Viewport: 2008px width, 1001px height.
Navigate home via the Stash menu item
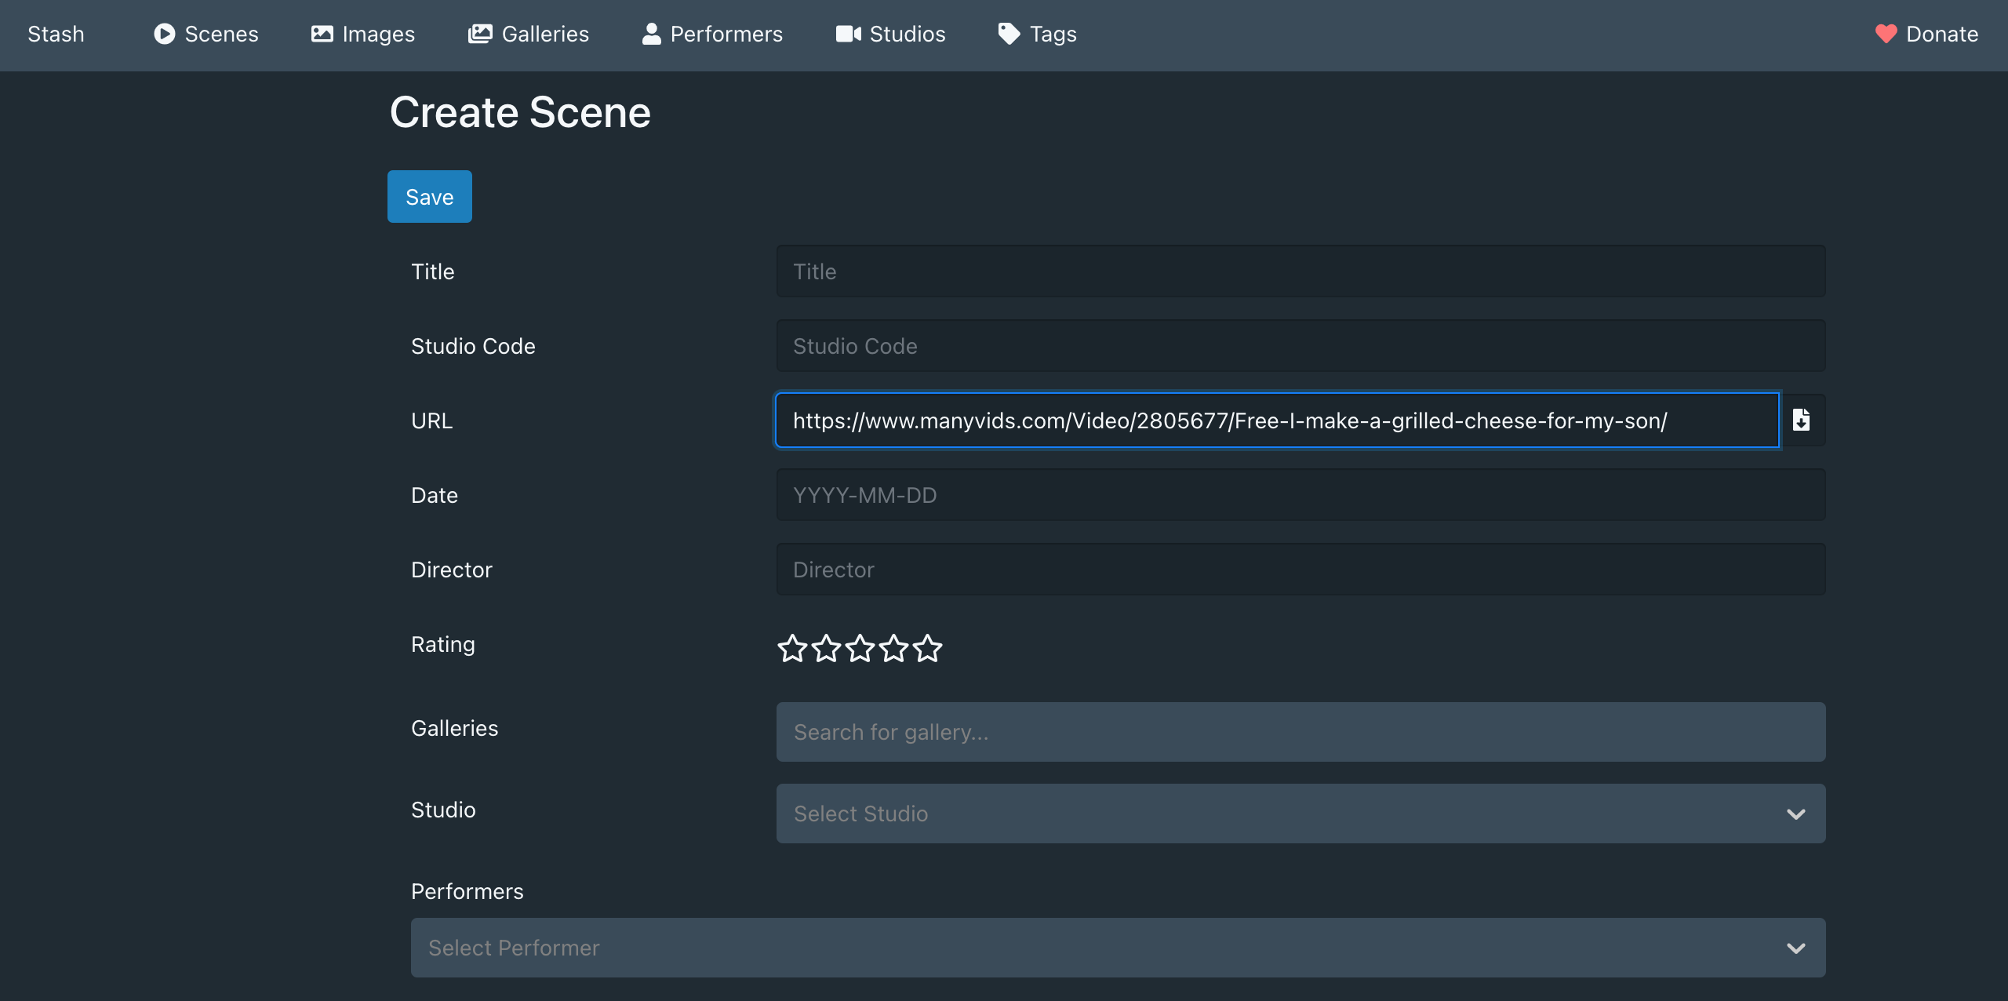pos(56,34)
